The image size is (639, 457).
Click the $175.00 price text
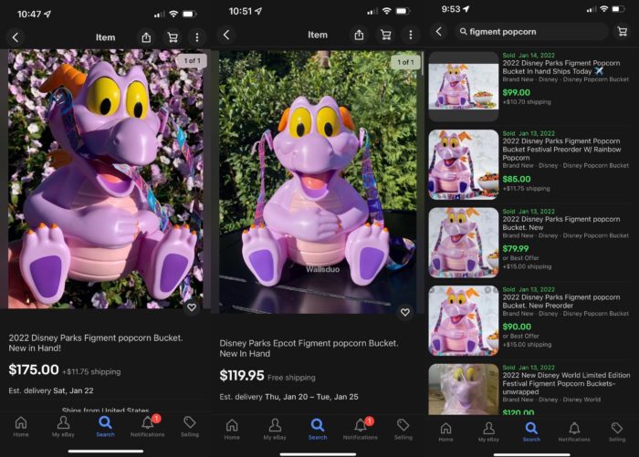pyautogui.click(x=34, y=369)
